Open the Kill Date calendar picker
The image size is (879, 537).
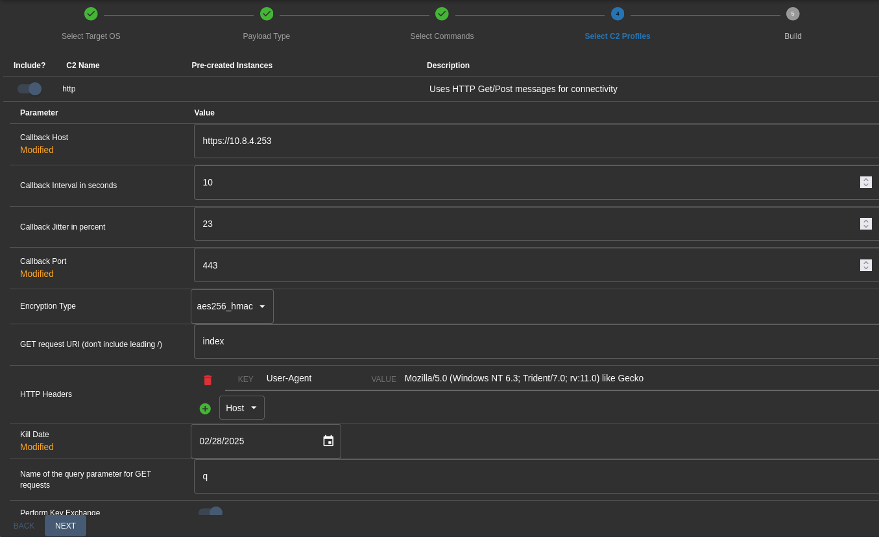(x=328, y=441)
